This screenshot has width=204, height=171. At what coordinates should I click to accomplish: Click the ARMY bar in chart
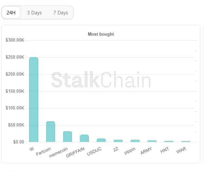[152, 141]
